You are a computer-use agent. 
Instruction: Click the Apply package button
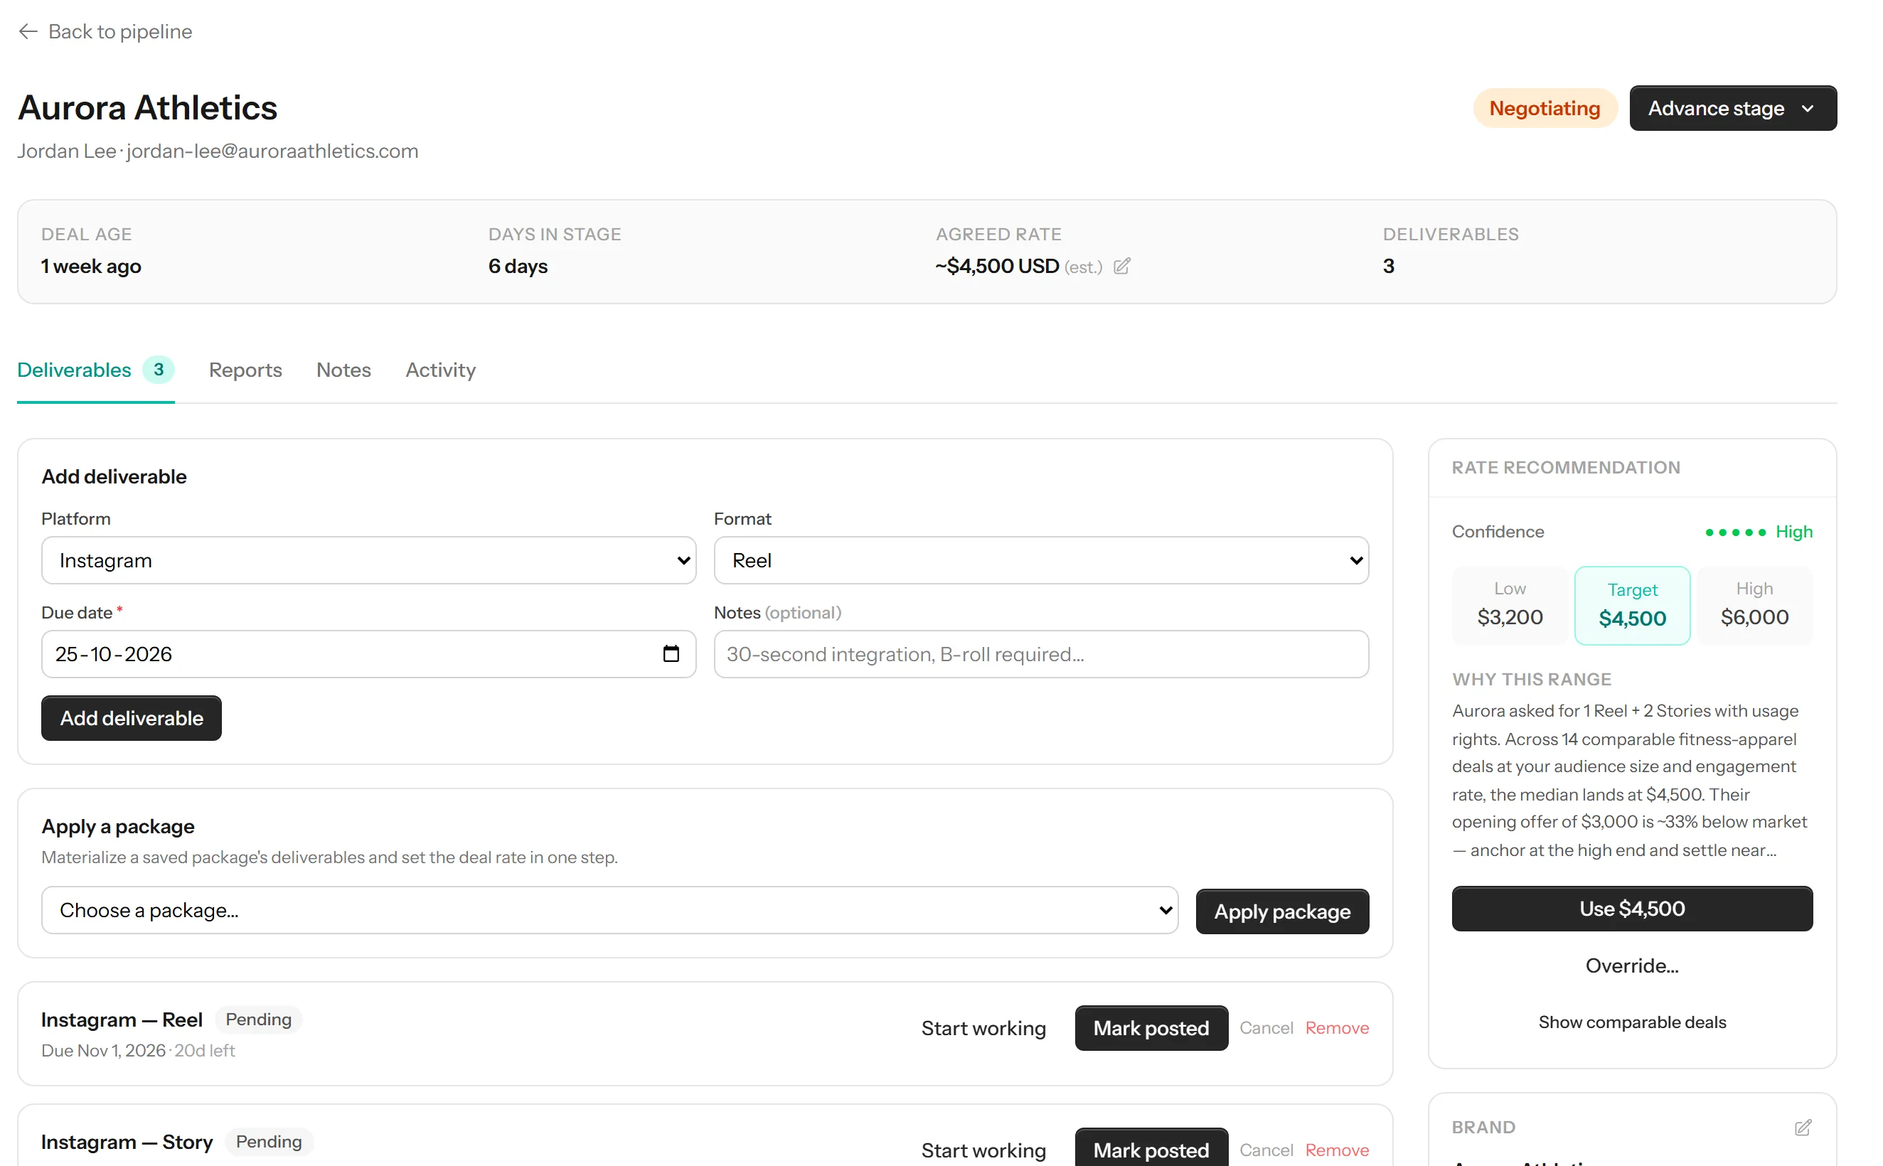[x=1282, y=911]
